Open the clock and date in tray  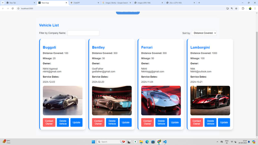click(x=243, y=142)
